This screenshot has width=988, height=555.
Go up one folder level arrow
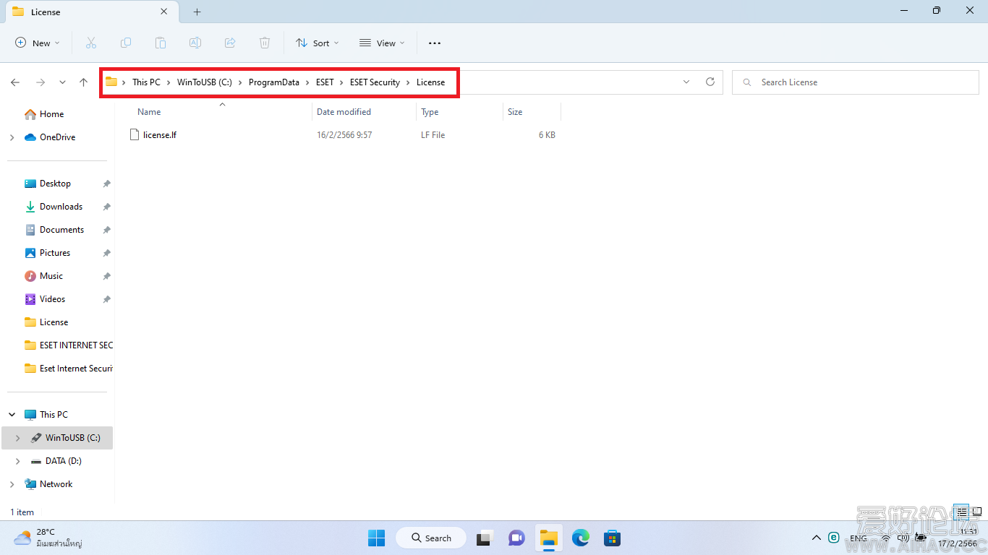click(84, 82)
